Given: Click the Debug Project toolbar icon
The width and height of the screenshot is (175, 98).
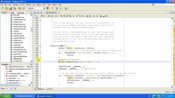Looking at the screenshot, I should (x=66, y=8).
